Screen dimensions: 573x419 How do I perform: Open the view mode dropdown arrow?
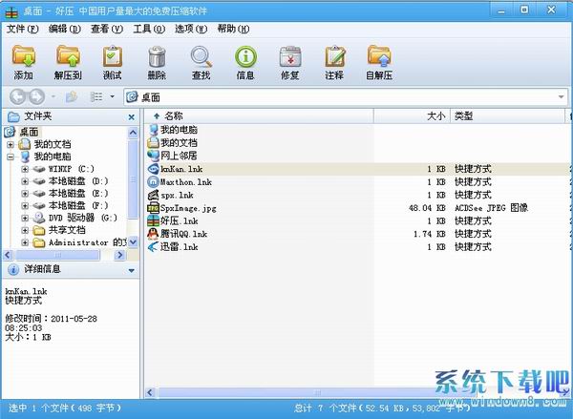click(x=112, y=96)
